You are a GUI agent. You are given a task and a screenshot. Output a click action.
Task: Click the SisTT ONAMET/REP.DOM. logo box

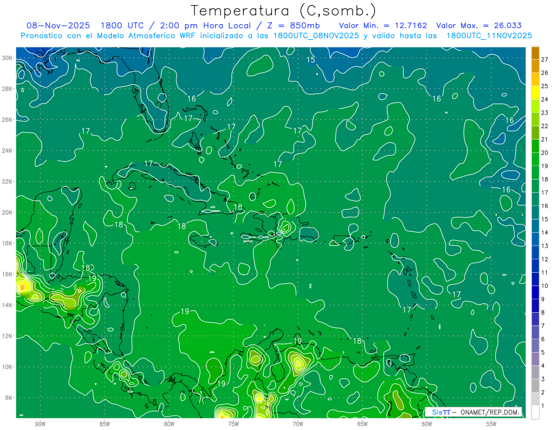point(473,412)
